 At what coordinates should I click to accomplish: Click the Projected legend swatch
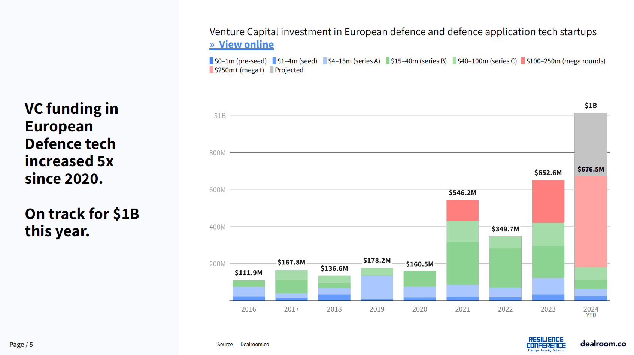pos(272,70)
